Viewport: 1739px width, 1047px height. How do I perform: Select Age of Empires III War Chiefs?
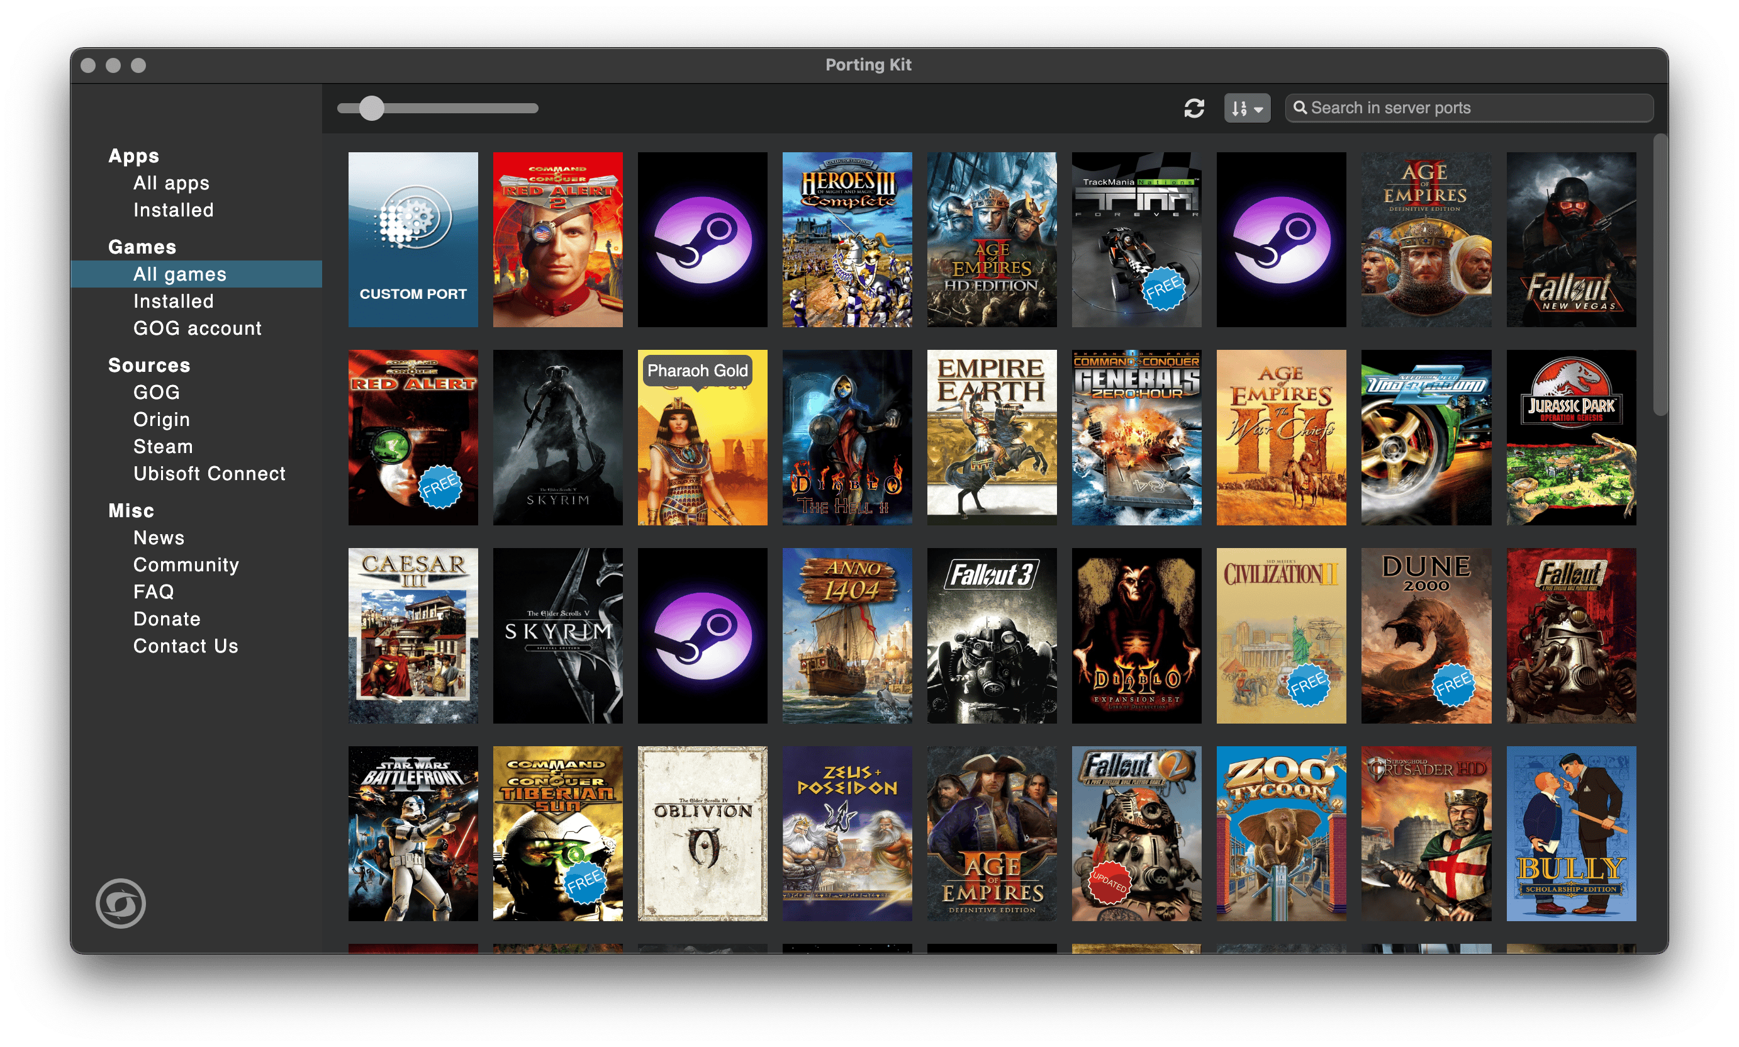coord(1281,437)
